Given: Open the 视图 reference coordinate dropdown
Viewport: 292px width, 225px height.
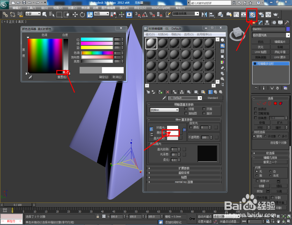Looking at the screenshot, I should 101,14.
